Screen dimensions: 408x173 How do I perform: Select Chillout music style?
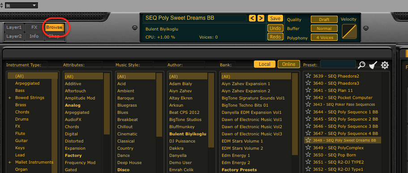pos(125,127)
